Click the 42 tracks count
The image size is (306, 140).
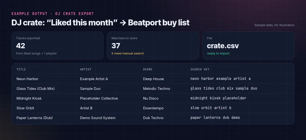[21, 46]
